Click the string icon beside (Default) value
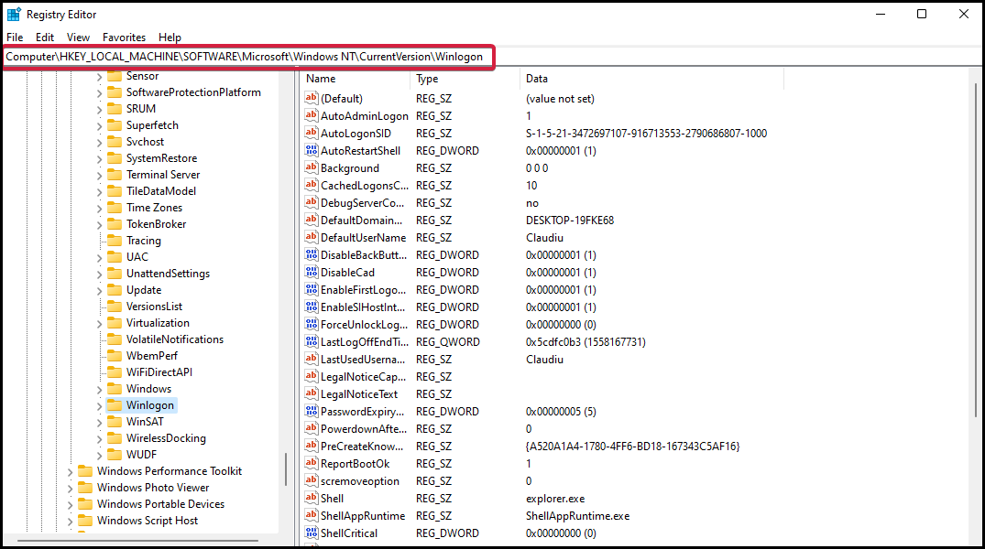This screenshot has height=549, width=985. (311, 98)
